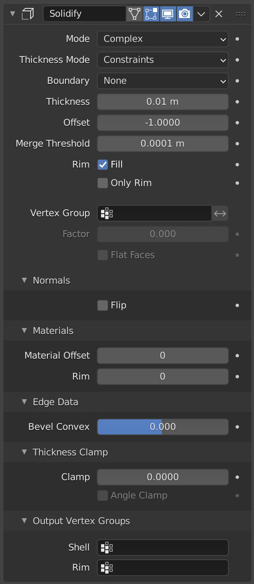Click the invert Vertex Group button
The width and height of the screenshot is (254, 584).
(x=220, y=213)
